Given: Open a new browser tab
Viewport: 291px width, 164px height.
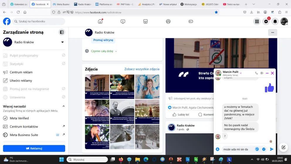Looking at the screenshot, I should [x=246, y=4].
